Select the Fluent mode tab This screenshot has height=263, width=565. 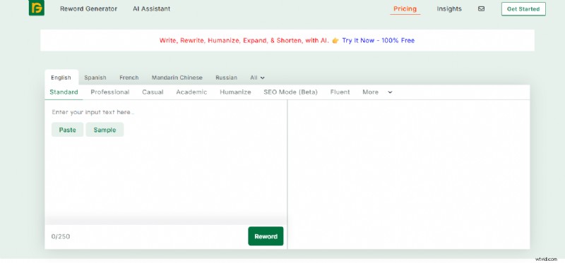(340, 92)
